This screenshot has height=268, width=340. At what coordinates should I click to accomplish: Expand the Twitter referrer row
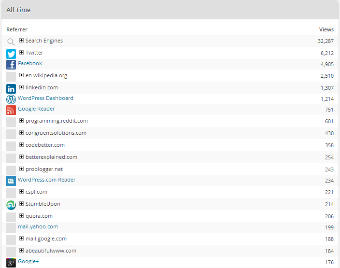[21, 52]
